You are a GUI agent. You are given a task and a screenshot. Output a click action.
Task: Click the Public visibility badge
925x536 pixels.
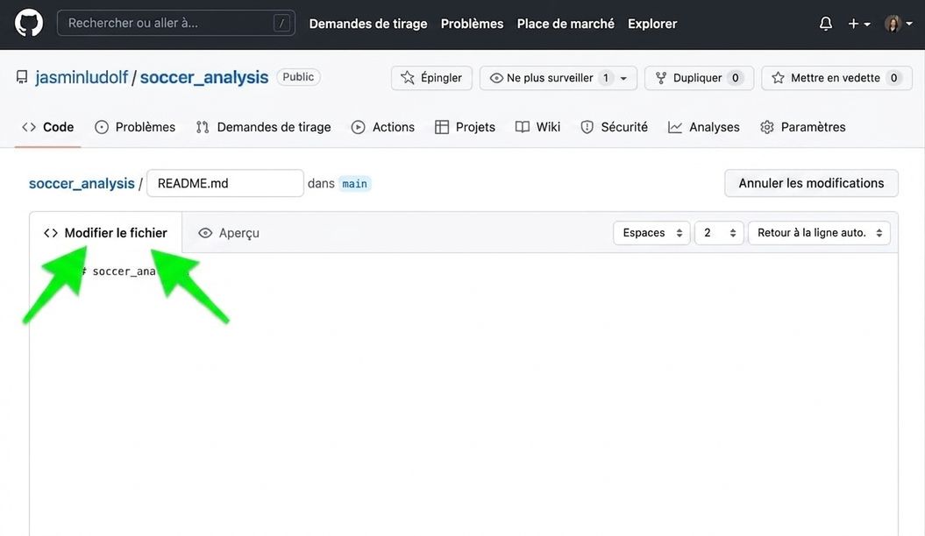(x=298, y=77)
